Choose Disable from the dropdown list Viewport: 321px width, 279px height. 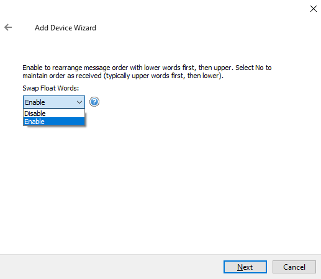coord(54,113)
